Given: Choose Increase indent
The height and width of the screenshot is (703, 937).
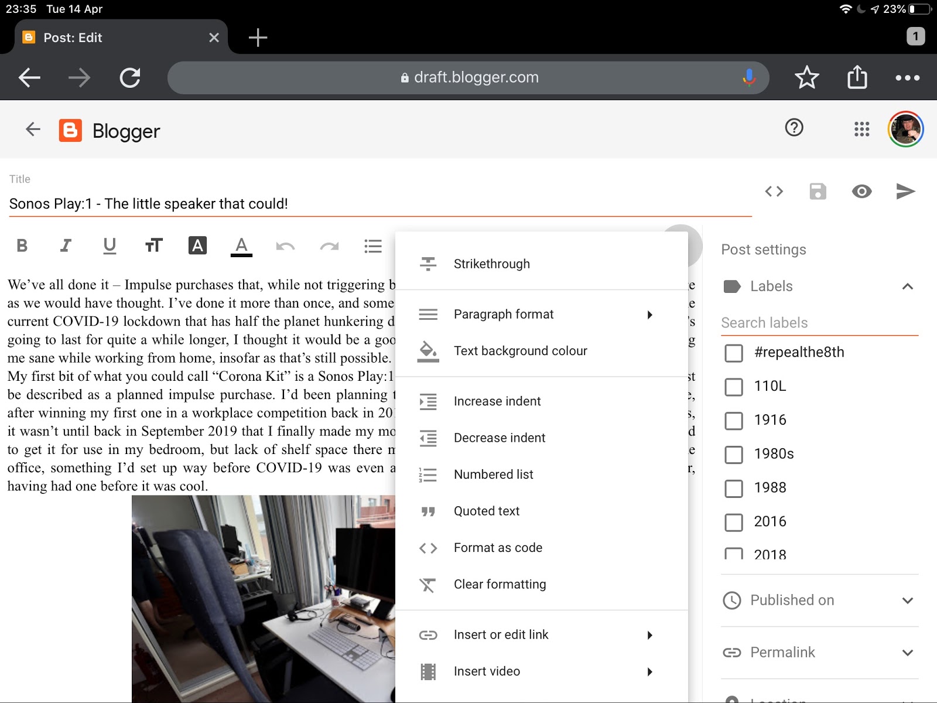Looking at the screenshot, I should tap(542, 401).
